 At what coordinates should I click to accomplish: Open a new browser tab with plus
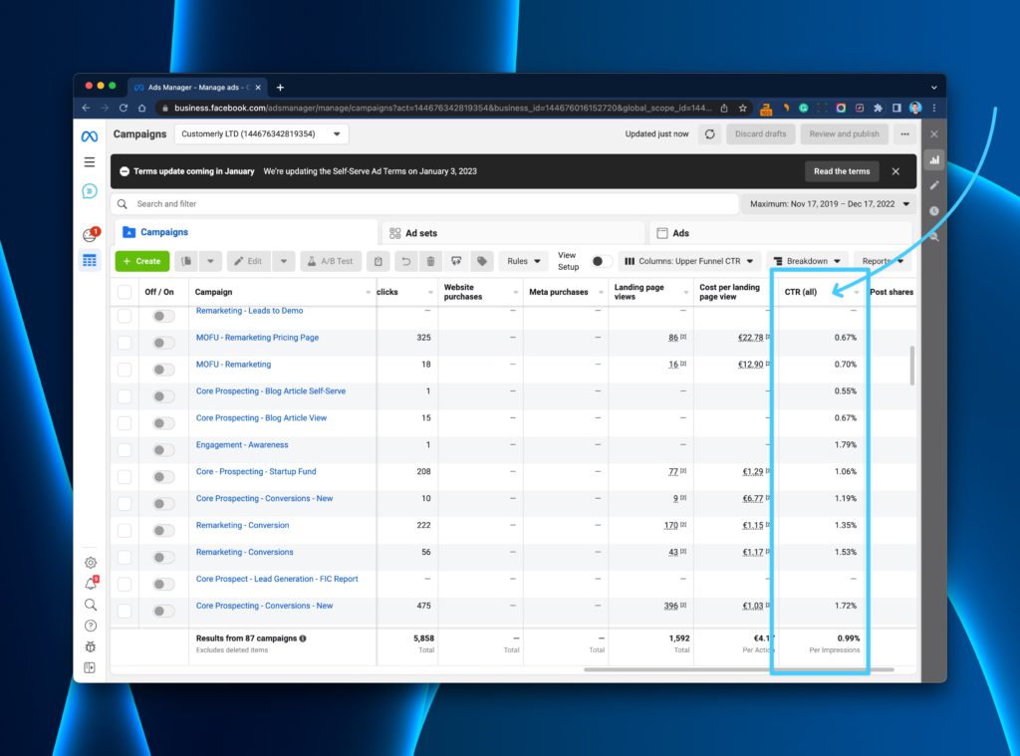(280, 88)
